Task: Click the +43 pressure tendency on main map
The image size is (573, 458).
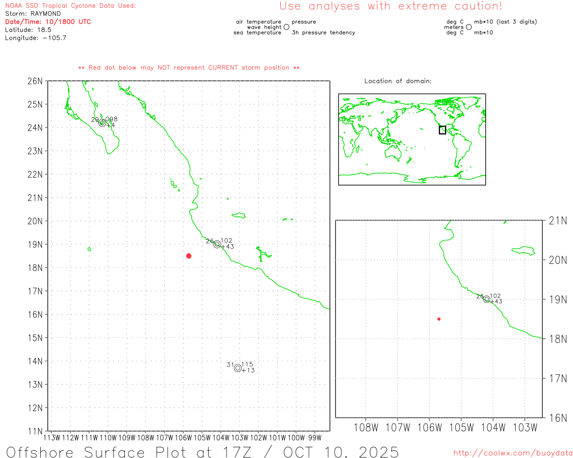Action: [x=227, y=247]
